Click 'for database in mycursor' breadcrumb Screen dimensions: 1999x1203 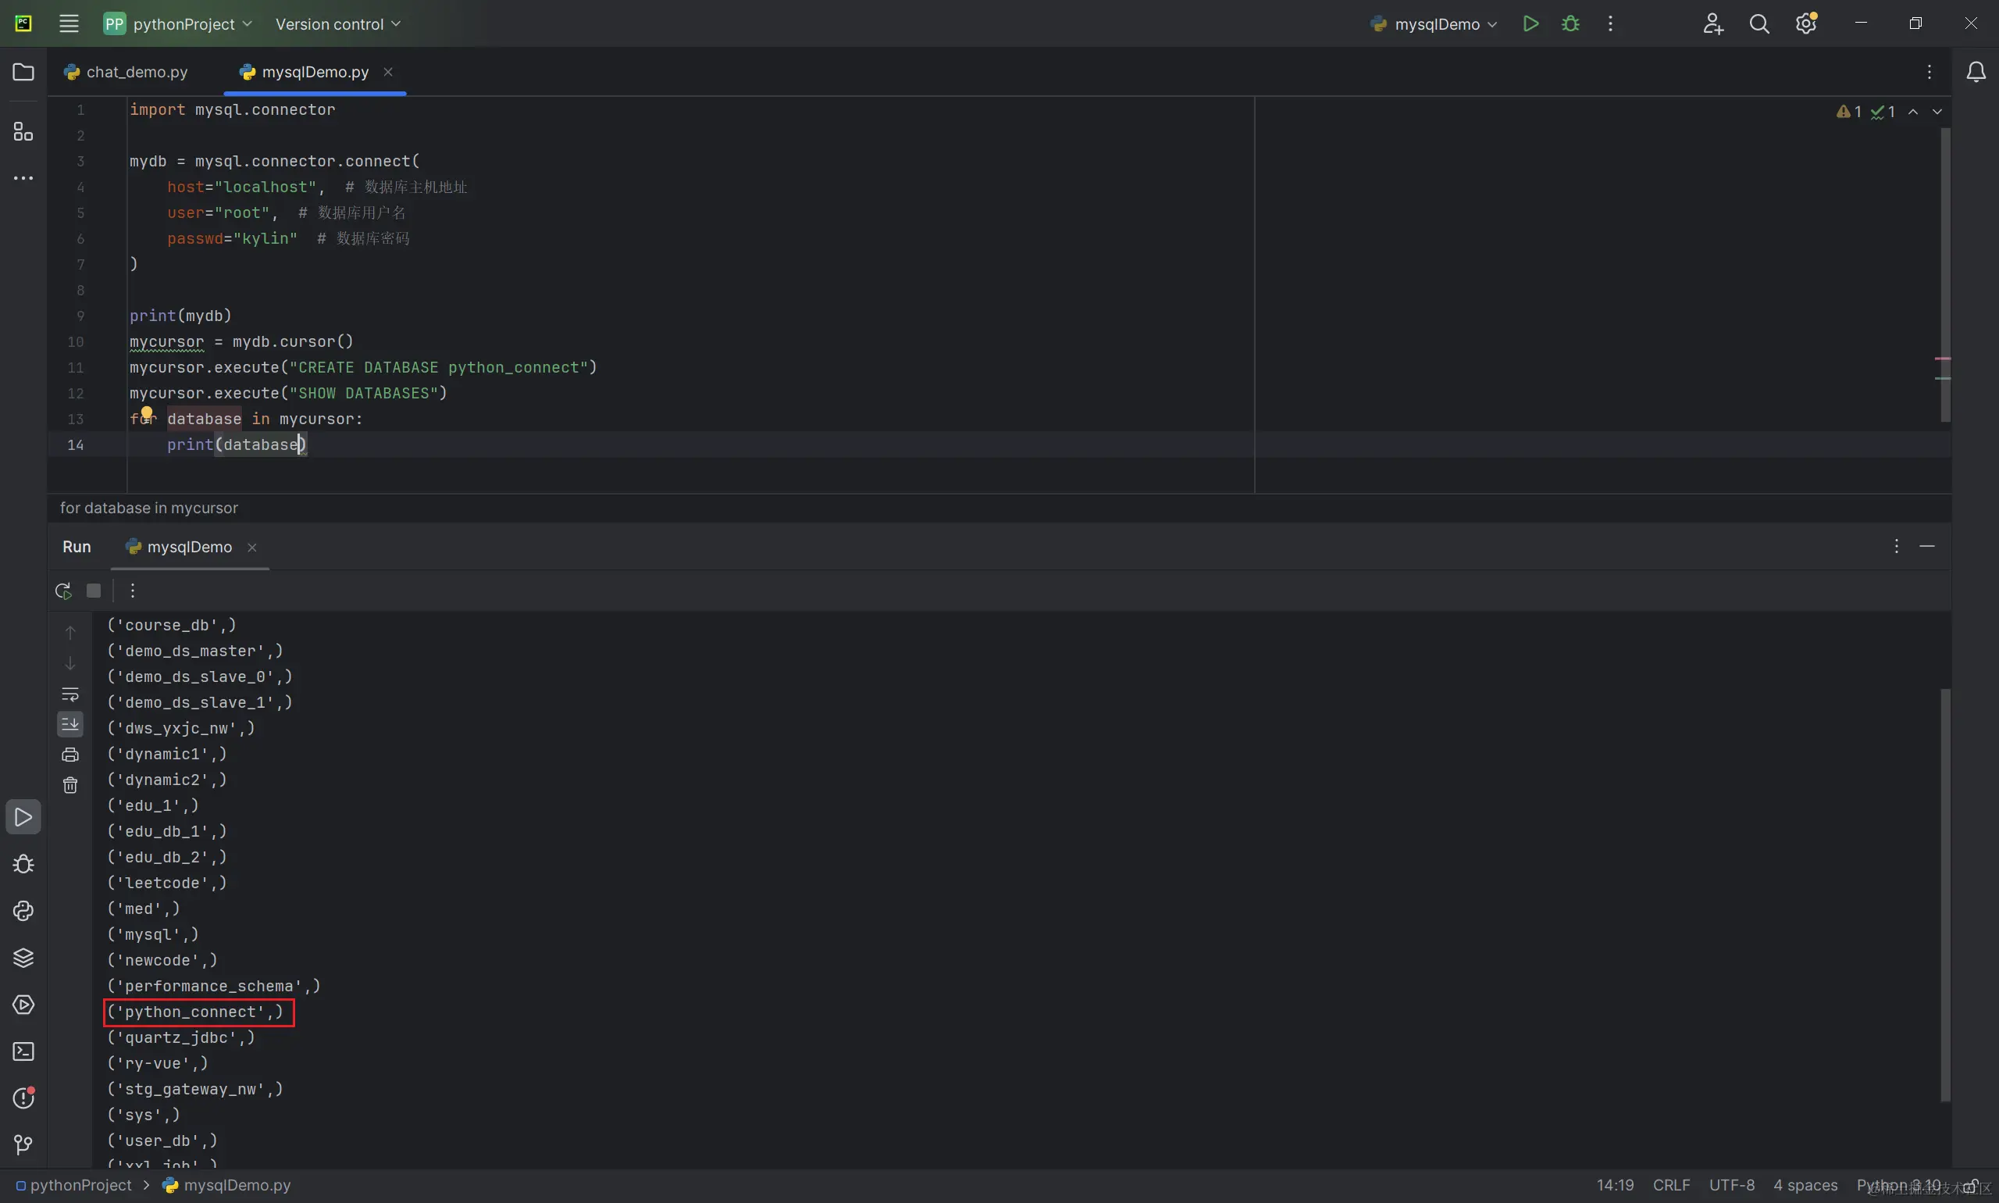click(149, 508)
